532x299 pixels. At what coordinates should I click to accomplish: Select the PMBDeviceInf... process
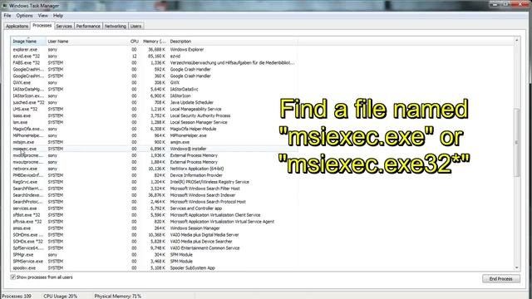point(154,175)
